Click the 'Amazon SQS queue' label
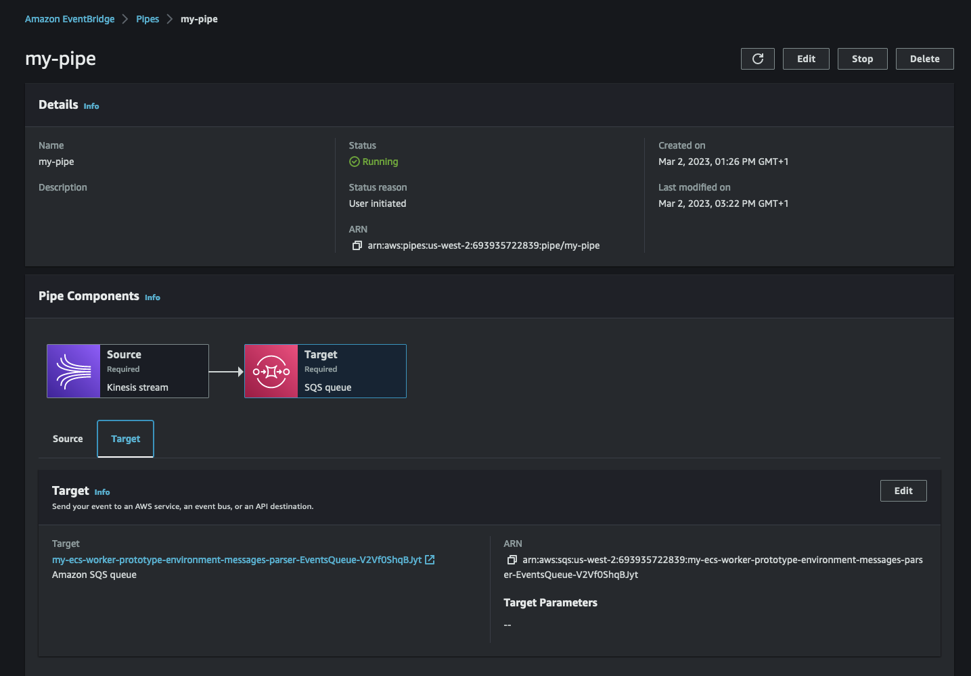This screenshot has height=676, width=971. point(94,575)
